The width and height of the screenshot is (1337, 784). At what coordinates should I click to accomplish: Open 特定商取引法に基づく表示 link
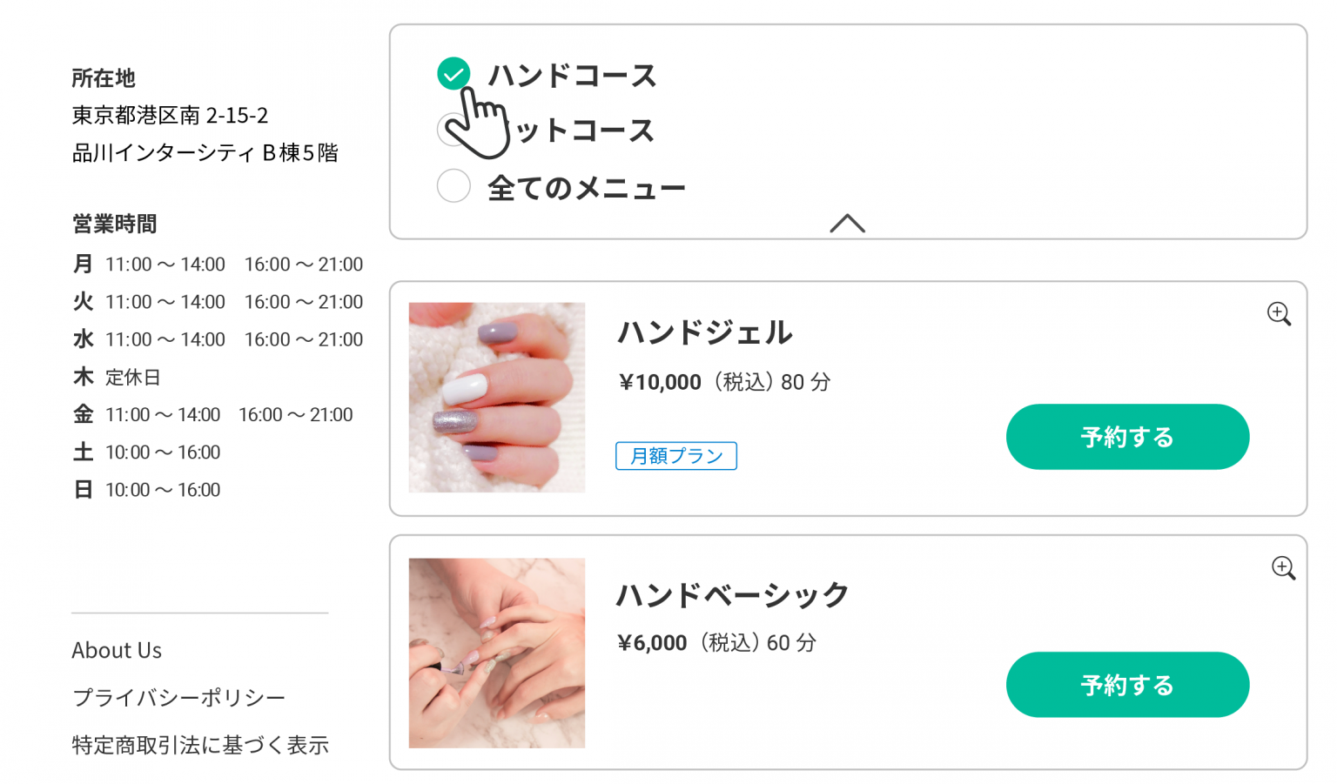point(200,746)
